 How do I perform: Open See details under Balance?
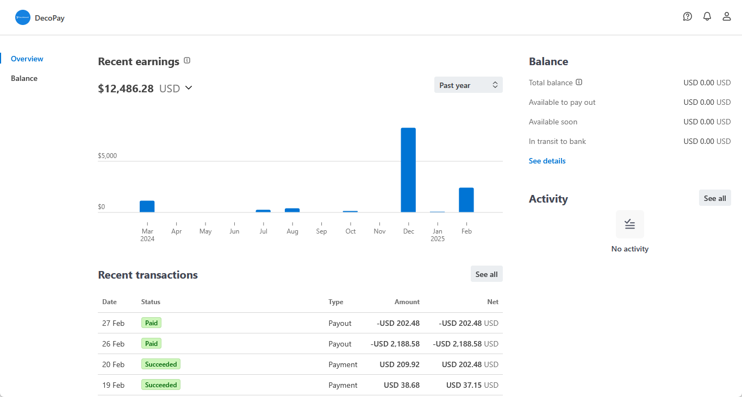coord(547,161)
